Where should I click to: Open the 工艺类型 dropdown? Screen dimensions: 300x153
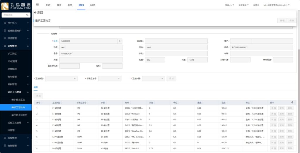61,79
